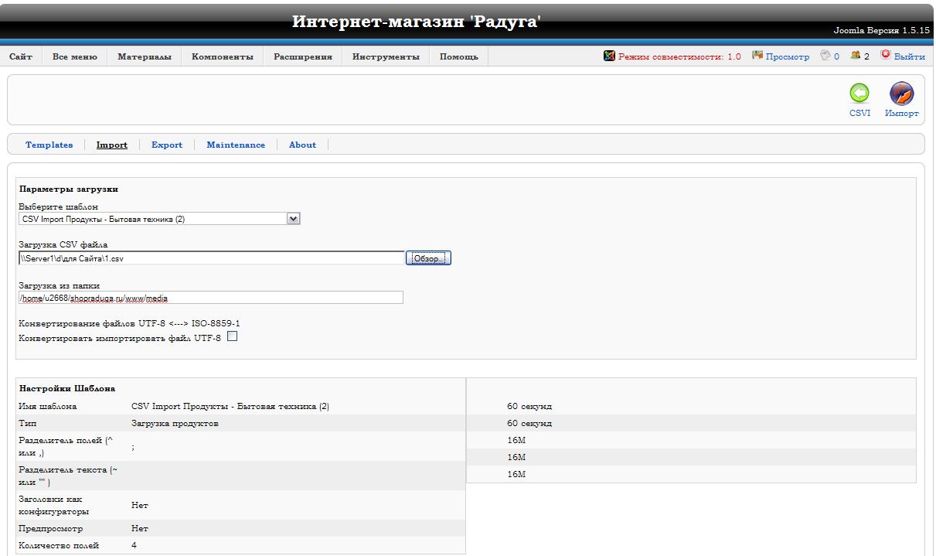Click the Joomla compatibility mode icon
This screenshot has width=936, height=556.
pos(609,56)
